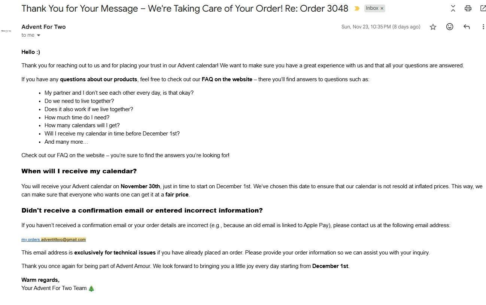The width and height of the screenshot is (486, 305).
Task: Print this email with the printer icon
Action: pyautogui.click(x=468, y=8)
